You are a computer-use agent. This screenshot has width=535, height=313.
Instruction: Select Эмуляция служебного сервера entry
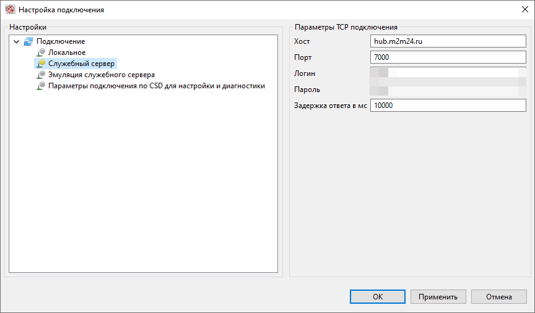pyautogui.click(x=102, y=75)
